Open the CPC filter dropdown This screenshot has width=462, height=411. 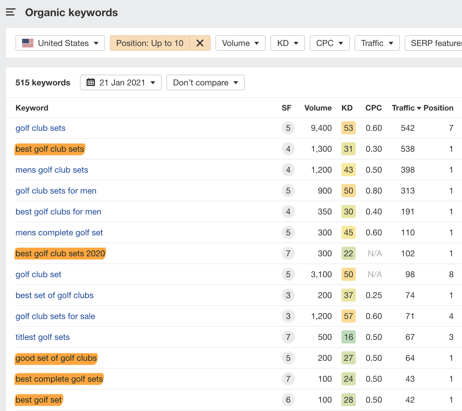coord(329,43)
